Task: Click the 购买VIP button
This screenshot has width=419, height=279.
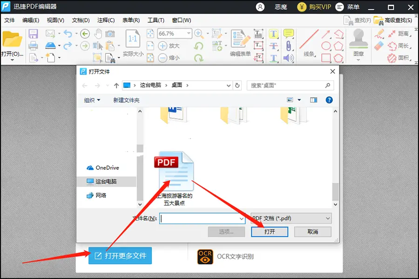Action: [x=314, y=7]
